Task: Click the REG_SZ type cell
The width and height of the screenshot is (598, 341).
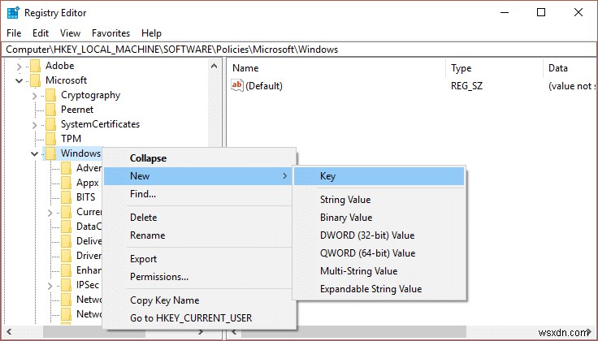Action: 466,86
